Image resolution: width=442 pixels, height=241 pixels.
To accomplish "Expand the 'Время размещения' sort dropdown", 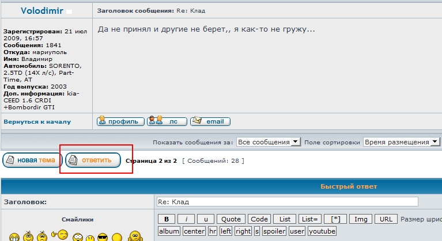I will (401, 141).
